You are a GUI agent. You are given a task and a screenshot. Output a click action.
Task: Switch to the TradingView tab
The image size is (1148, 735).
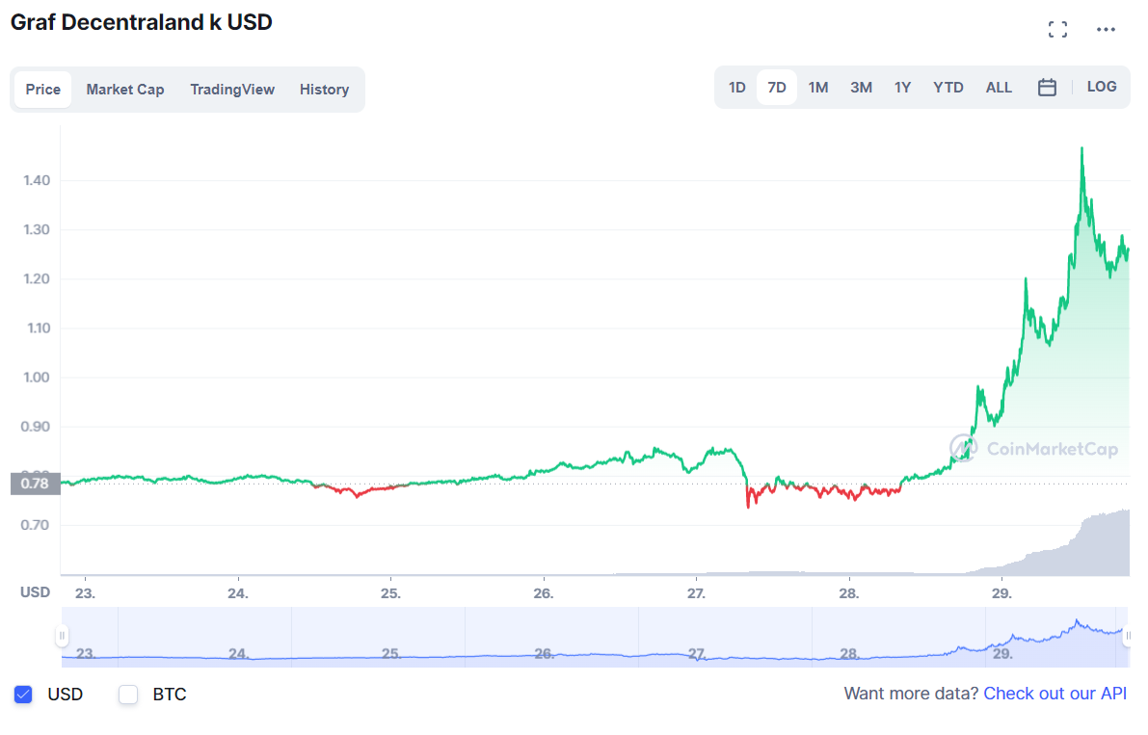[x=232, y=90]
